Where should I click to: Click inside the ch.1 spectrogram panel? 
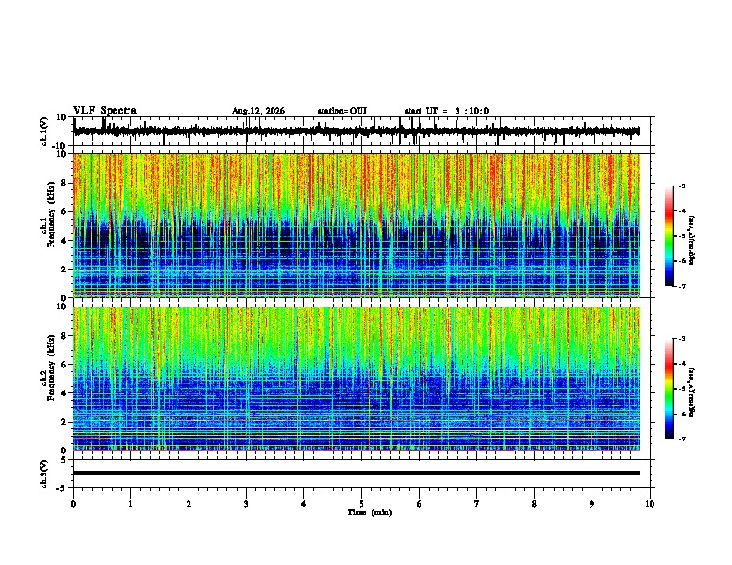[x=357, y=225]
